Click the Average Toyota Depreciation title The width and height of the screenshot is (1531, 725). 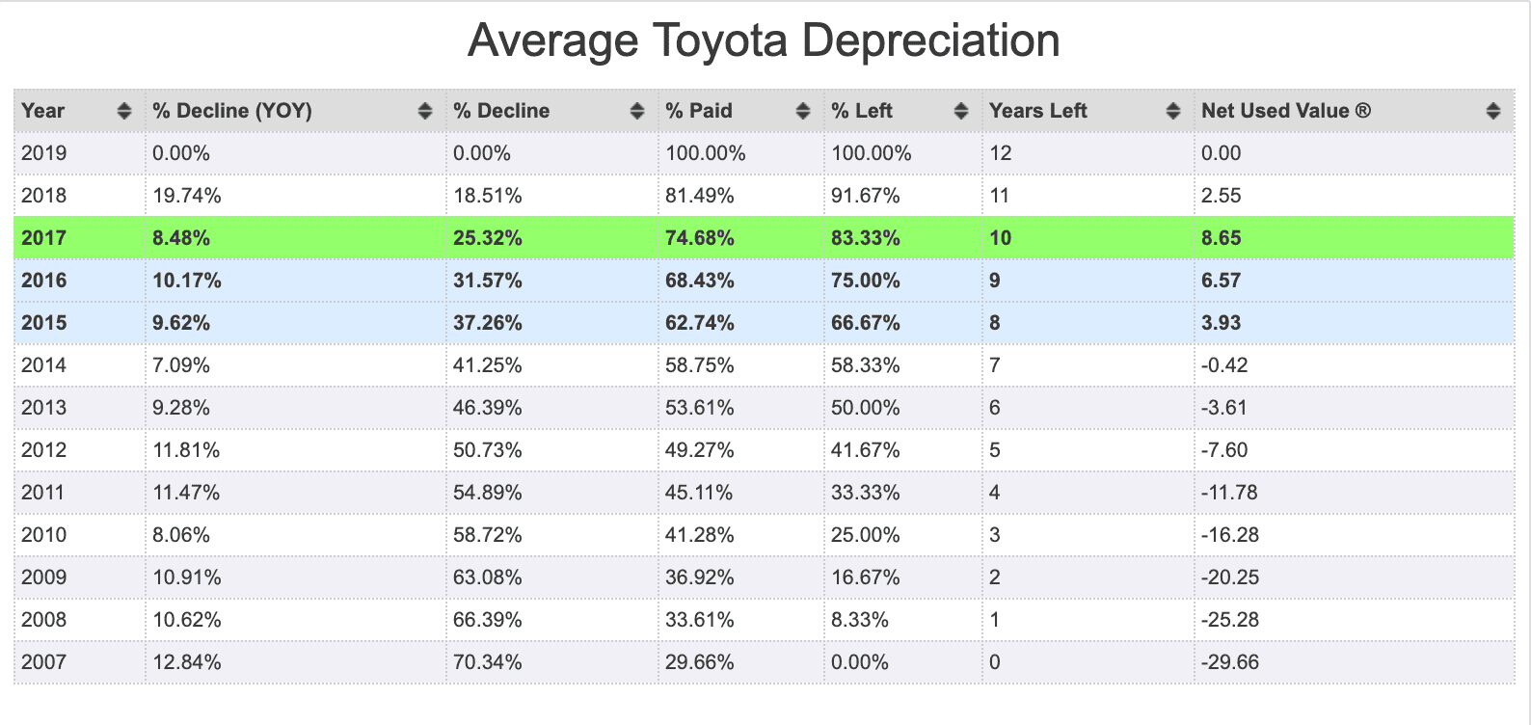point(765,40)
